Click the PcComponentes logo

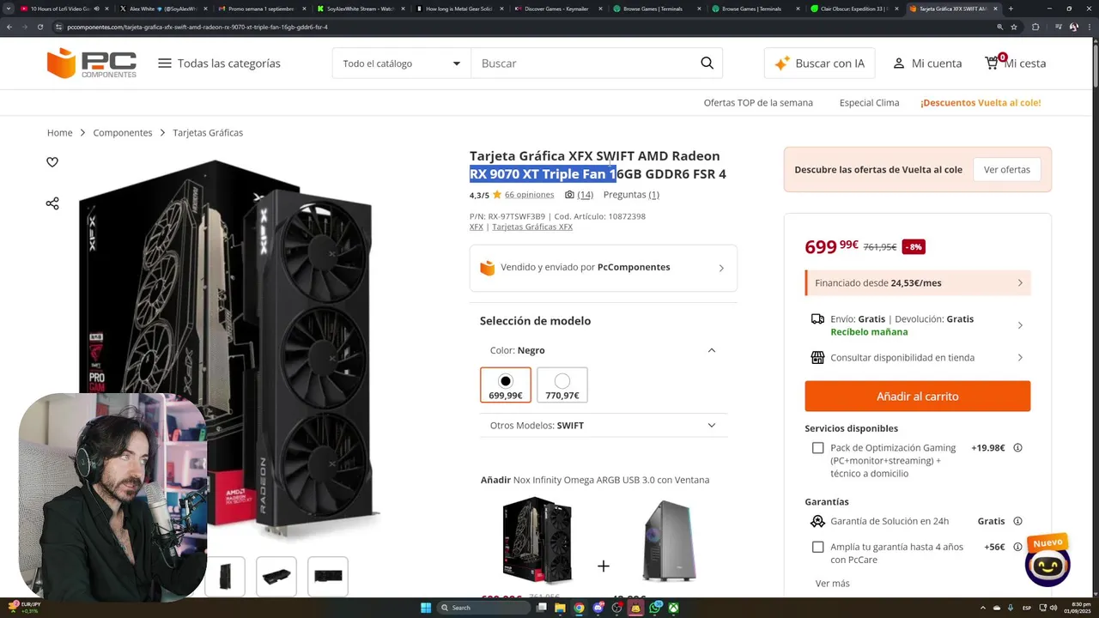92,64
